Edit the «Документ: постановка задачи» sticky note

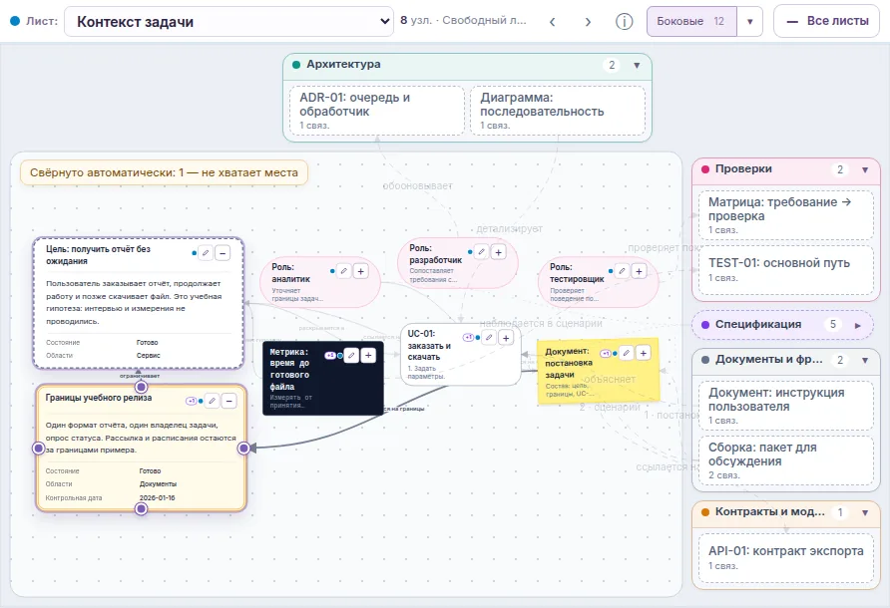(x=626, y=353)
